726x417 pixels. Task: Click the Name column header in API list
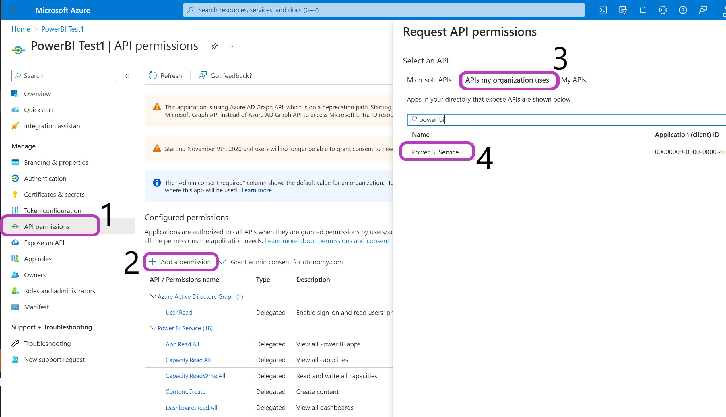(421, 135)
